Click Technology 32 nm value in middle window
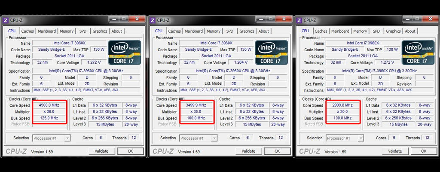The width and height of the screenshot is (440, 172). click(x=189, y=62)
